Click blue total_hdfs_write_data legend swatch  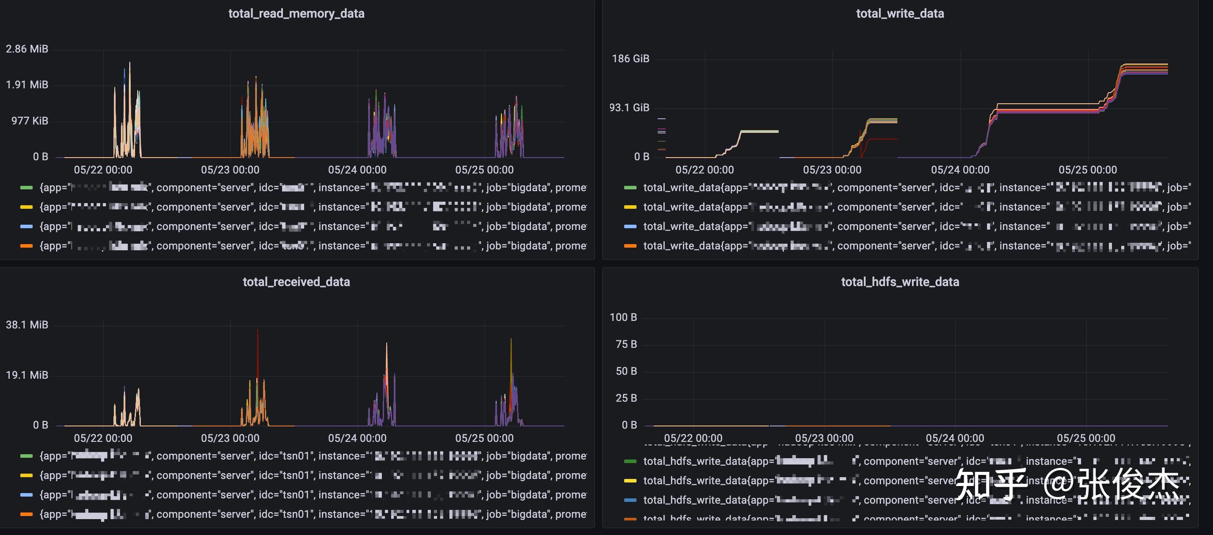click(x=630, y=500)
